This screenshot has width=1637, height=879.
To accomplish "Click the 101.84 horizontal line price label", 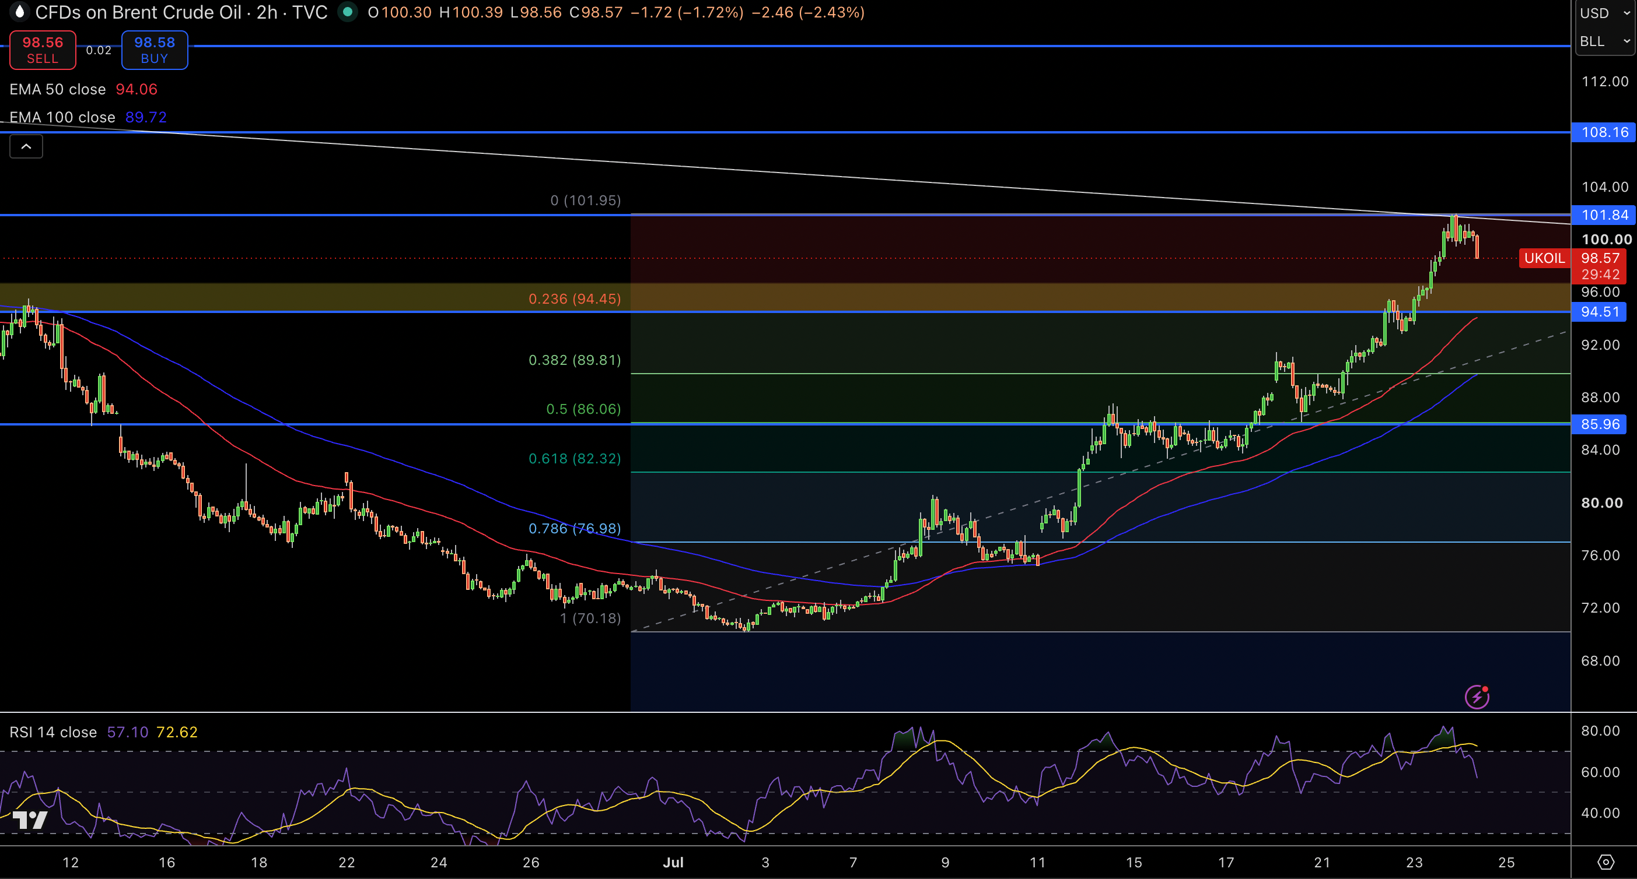I will [x=1603, y=215].
